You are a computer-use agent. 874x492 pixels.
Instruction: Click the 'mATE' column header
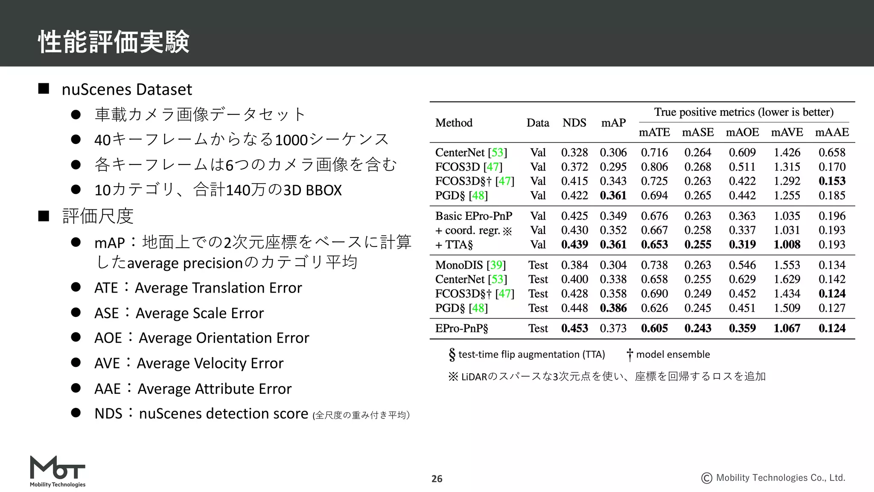click(654, 132)
